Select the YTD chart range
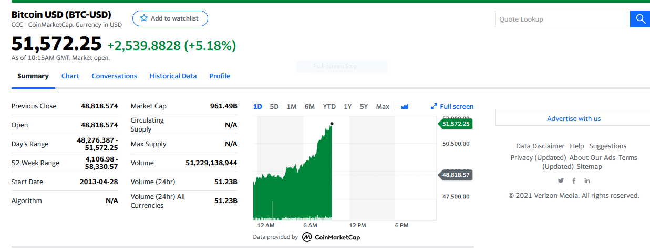 point(329,106)
